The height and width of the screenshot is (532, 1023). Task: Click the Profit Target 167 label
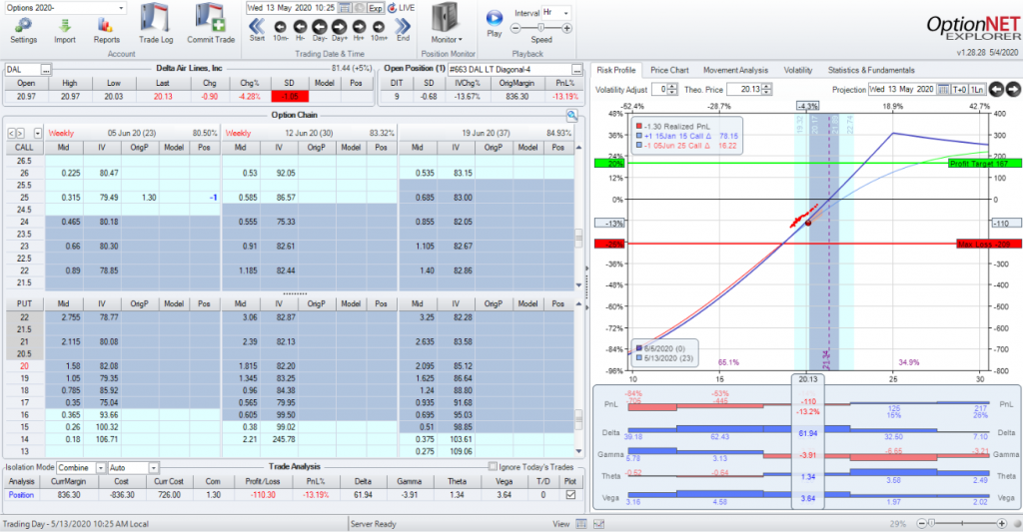pyautogui.click(x=984, y=164)
